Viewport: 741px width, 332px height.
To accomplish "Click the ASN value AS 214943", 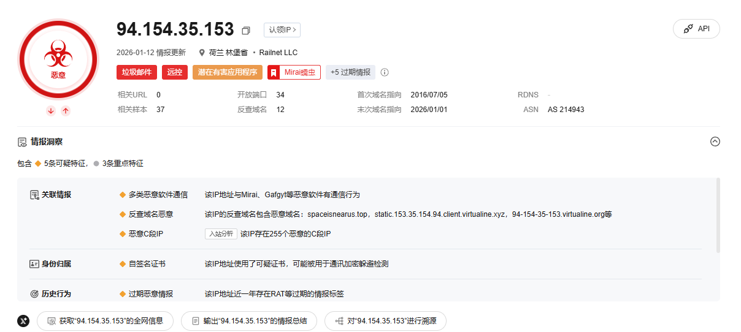I will (x=566, y=110).
